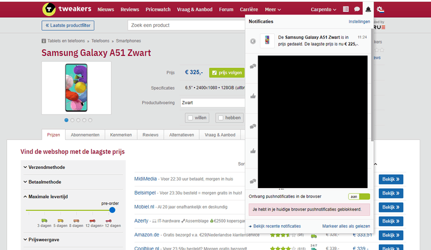431x250 pixels.
Task: Click the breadcrumb category icon before Tablets en telefoons
Action: pos(44,41)
